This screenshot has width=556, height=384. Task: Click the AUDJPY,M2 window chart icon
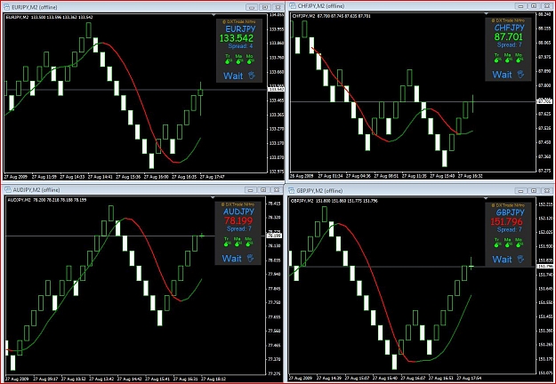7,190
